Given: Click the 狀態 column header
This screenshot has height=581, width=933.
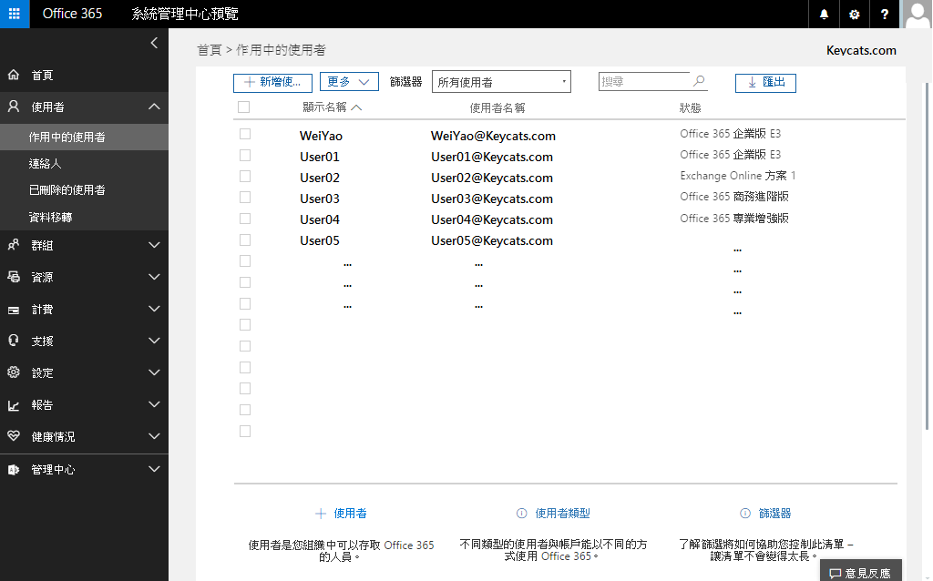Looking at the screenshot, I should tap(691, 107).
